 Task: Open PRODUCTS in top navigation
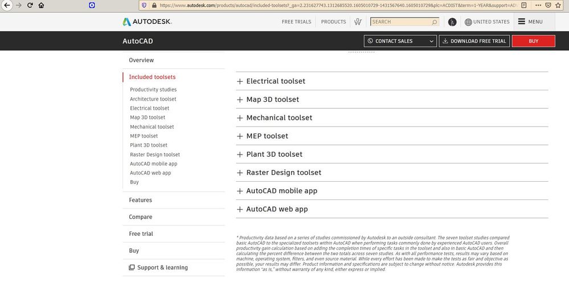pos(334,22)
